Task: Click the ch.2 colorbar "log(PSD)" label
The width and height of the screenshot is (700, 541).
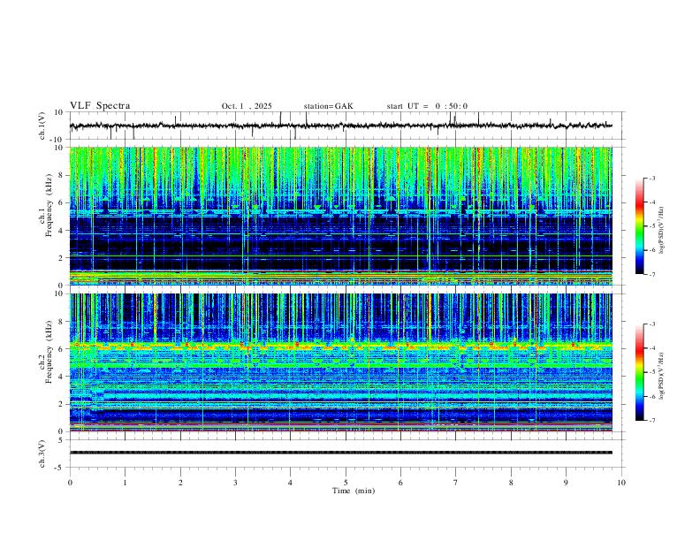Action: pos(662,377)
